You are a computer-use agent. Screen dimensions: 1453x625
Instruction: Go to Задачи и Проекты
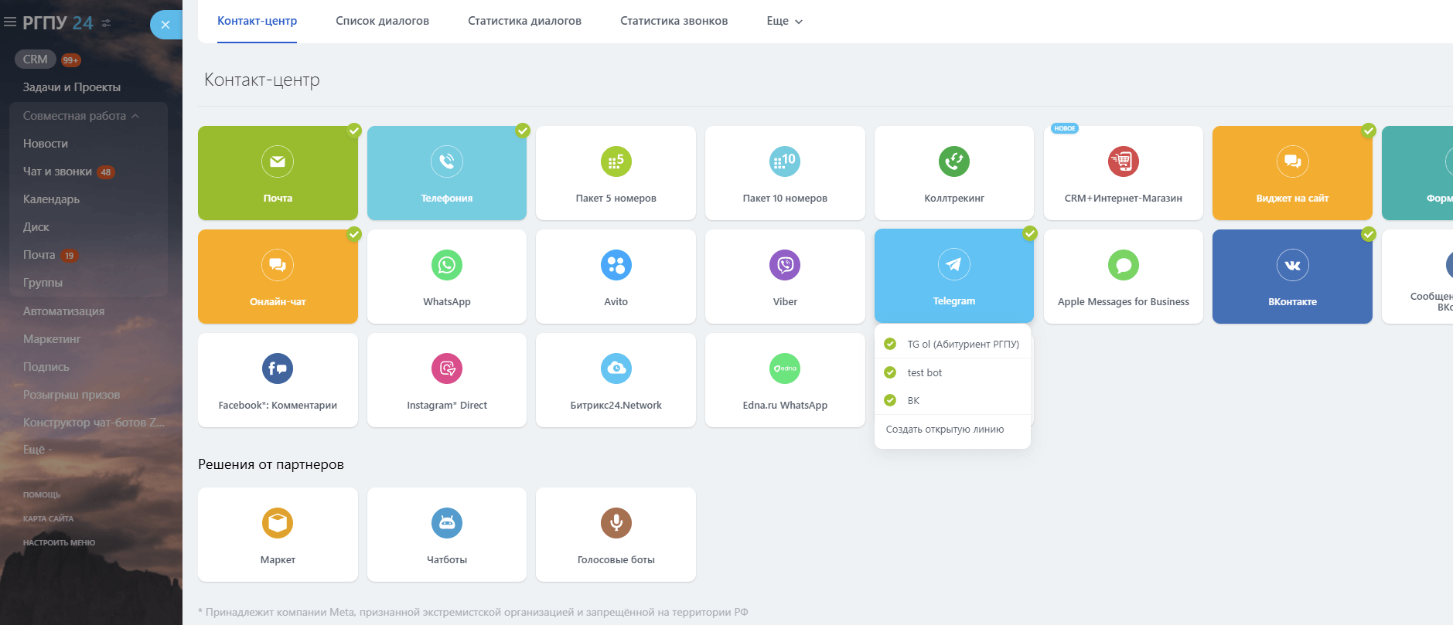click(x=72, y=87)
